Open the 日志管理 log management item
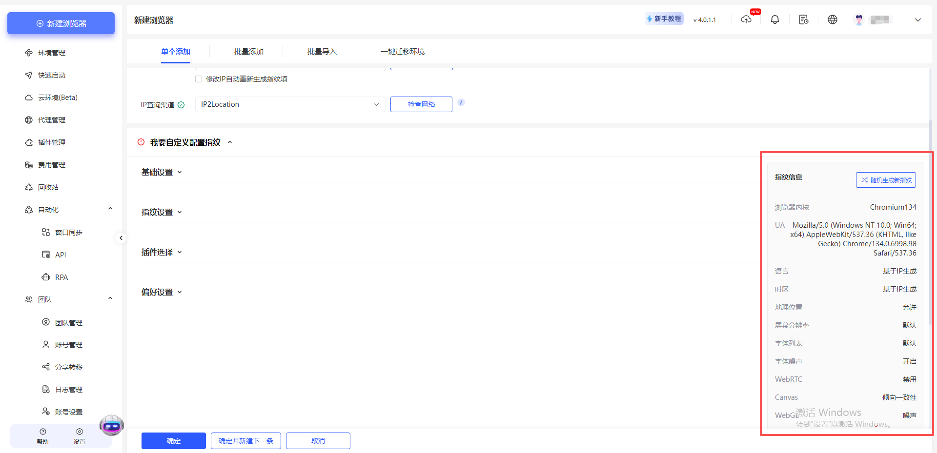The height and width of the screenshot is (453, 937). [x=69, y=389]
